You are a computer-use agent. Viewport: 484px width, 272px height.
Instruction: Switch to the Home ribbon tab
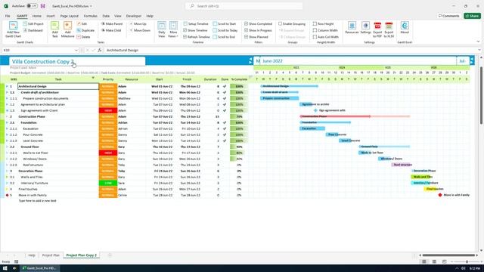click(x=37, y=16)
